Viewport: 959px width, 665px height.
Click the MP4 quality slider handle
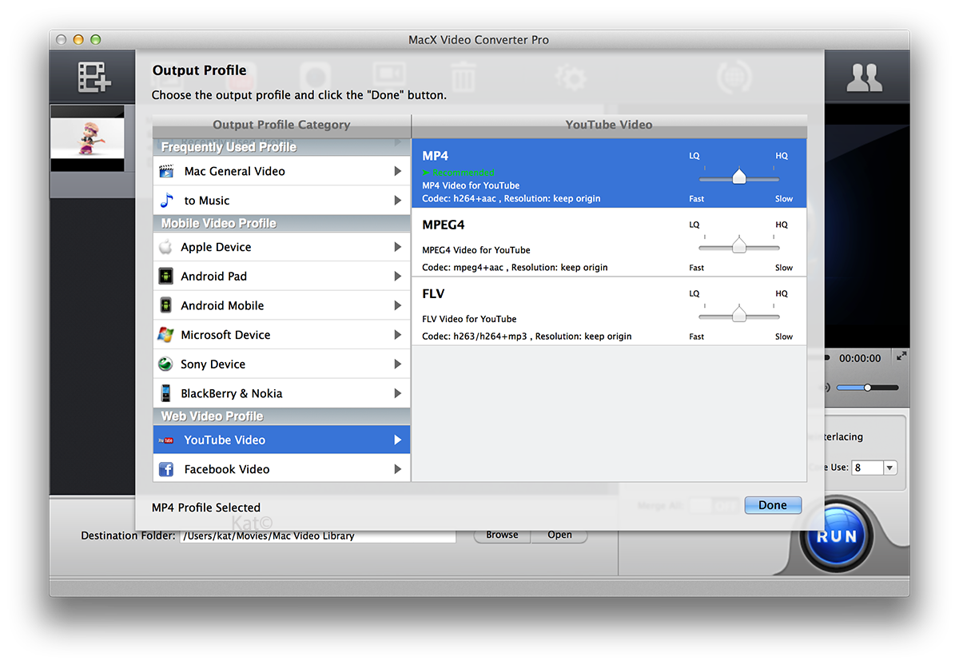point(739,177)
